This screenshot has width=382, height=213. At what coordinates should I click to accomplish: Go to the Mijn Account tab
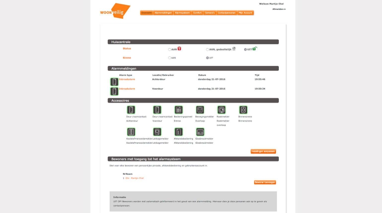246,13
